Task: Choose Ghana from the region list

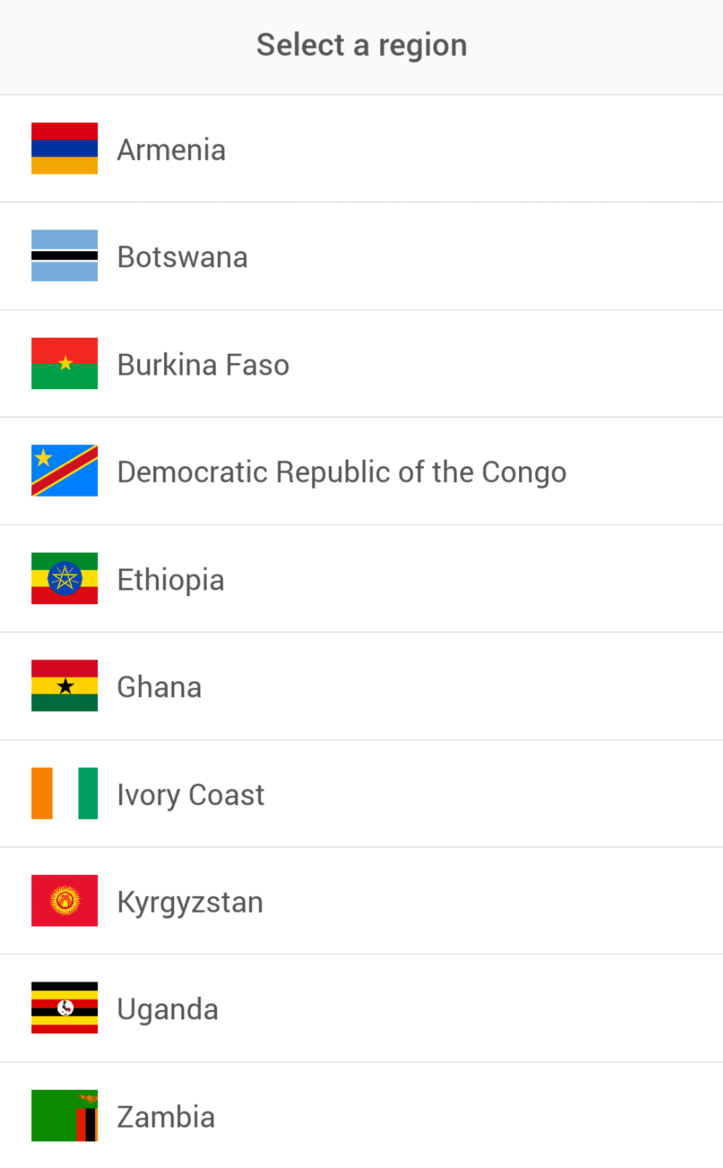Action: [x=159, y=687]
